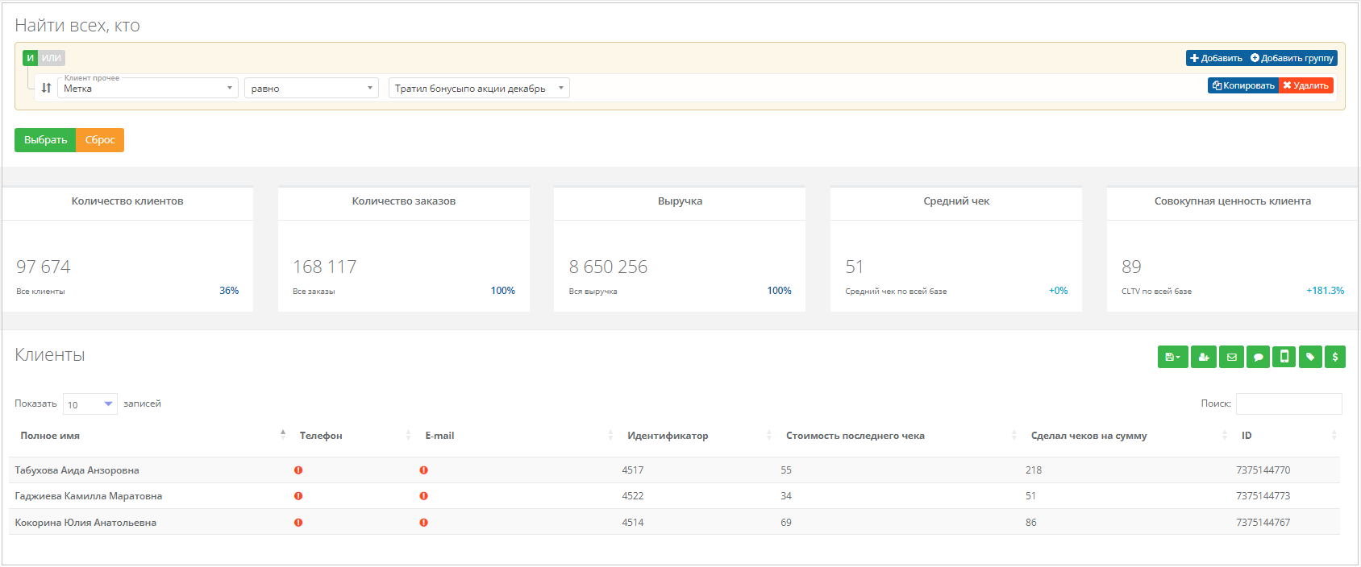The image size is (1361, 567).
Task: Click last check cost 69 cell
Action: 786,523
